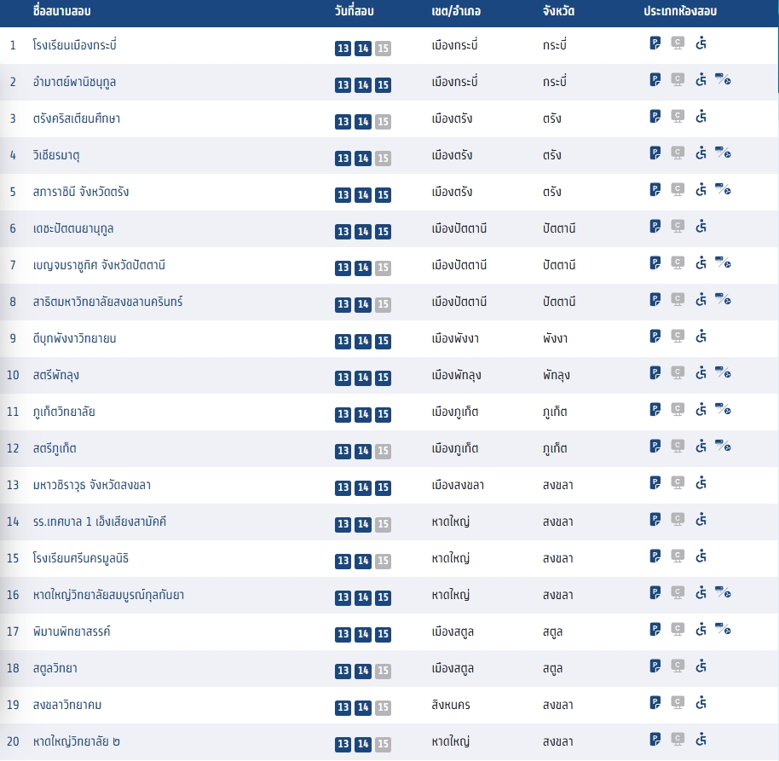This screenshot has width=779, height=761.
Task: Click the paper exam icon for สงขลาวิทยาคม
Action: [x=655, y=703]
